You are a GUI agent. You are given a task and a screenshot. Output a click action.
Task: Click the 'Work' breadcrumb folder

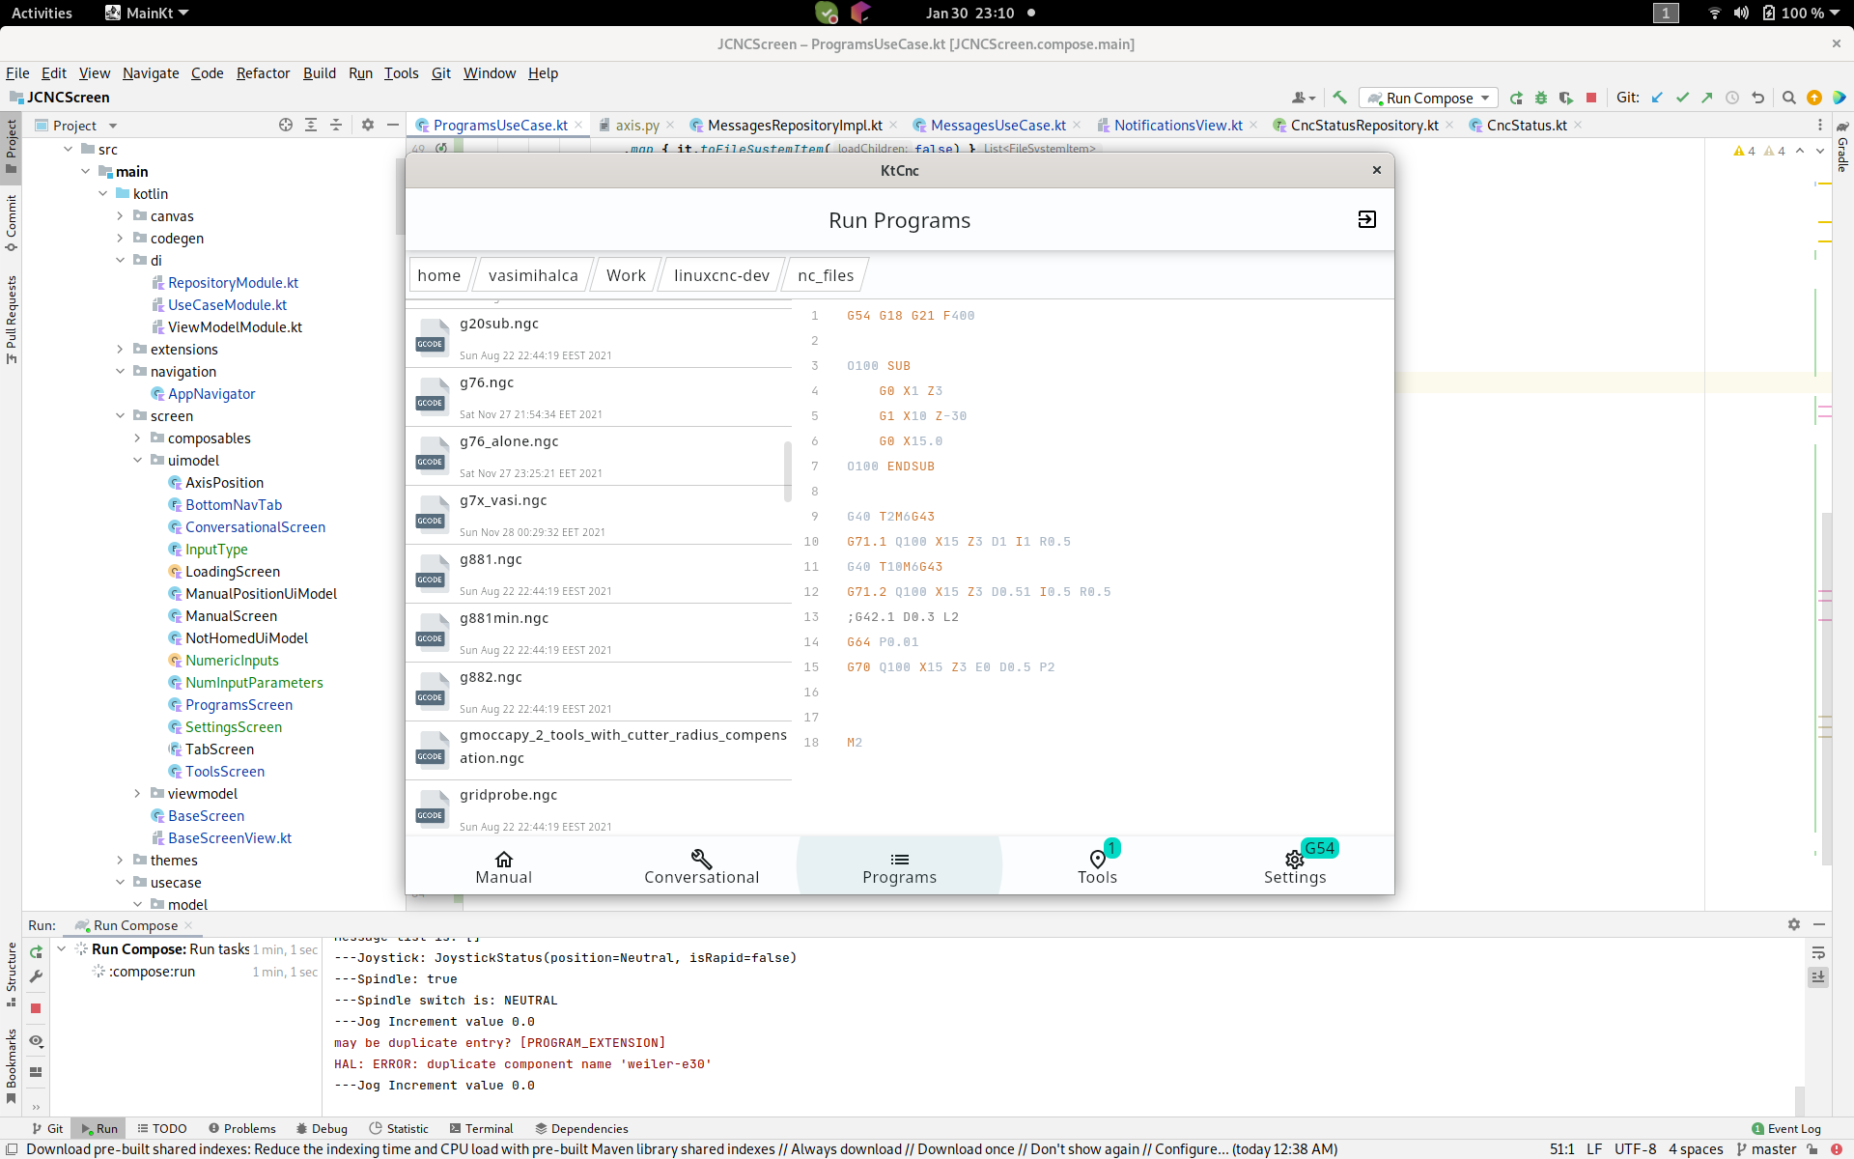tap(626, 275)
